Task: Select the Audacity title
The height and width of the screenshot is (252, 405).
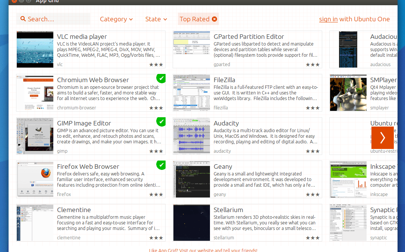Action: [226, 123]
